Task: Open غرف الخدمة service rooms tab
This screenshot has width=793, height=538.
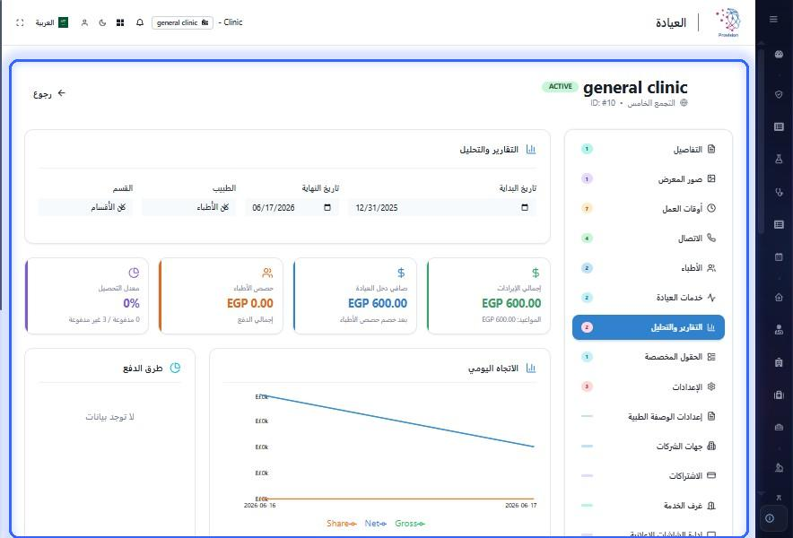Action: coord(649,506)
